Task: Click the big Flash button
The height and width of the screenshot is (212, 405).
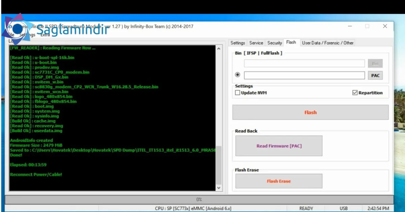Action: pyautogui.click(x=310, y=112)
